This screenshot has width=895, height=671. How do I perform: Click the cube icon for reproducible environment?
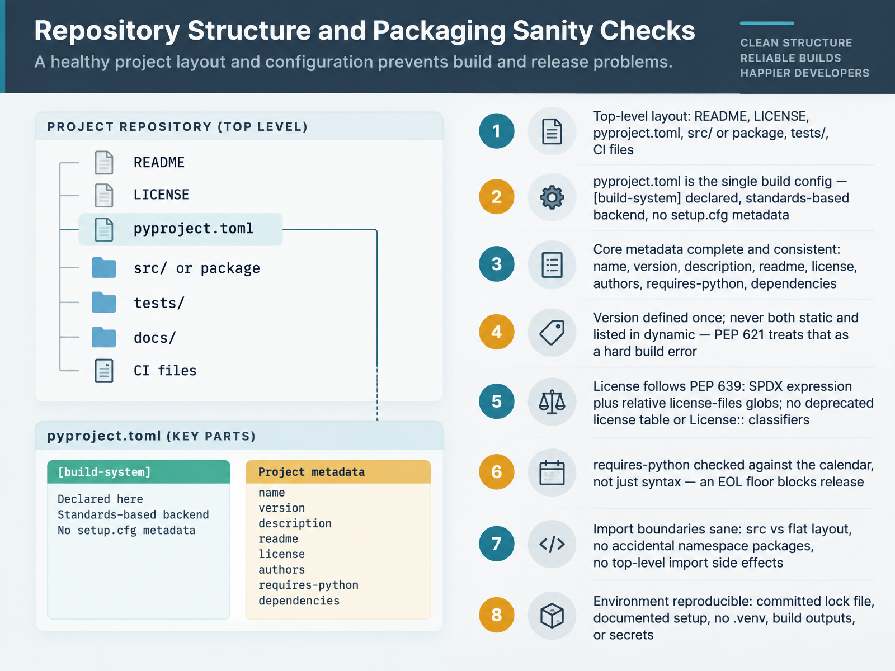point(552,616)
